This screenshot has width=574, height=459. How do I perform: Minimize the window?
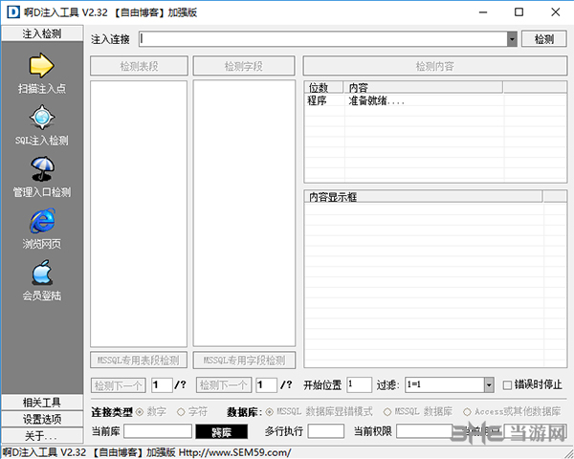[x=483, y=12]
